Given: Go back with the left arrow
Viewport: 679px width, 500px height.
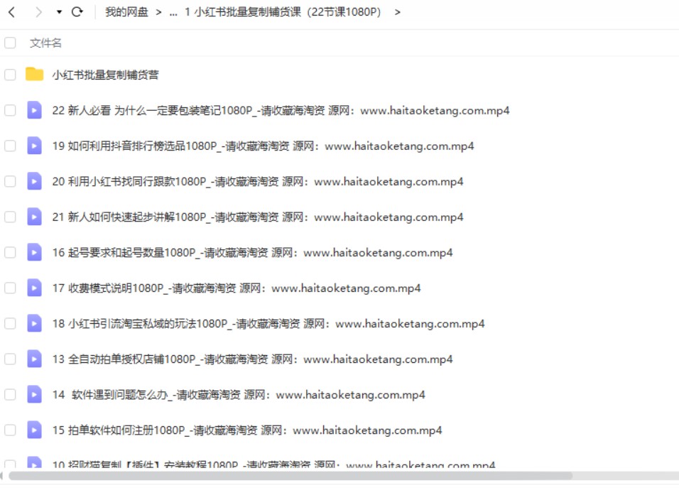Looking at the screenshot, I should (11, 12).
